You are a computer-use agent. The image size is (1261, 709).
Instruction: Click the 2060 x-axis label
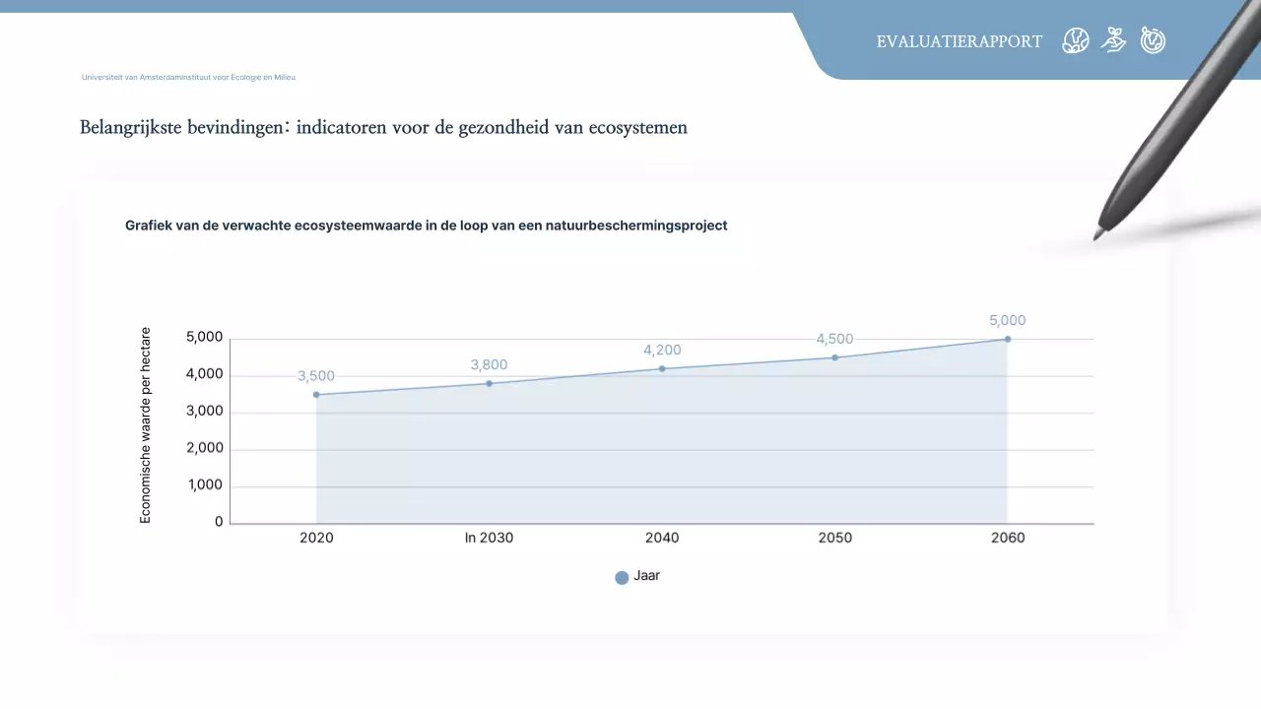pos(1007,538)
